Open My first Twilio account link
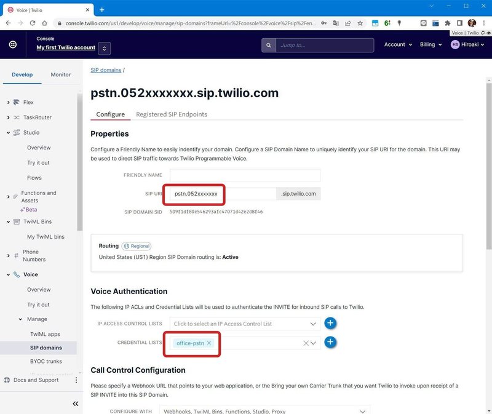This screenshot has height=414, width=492. pos(66,47)
